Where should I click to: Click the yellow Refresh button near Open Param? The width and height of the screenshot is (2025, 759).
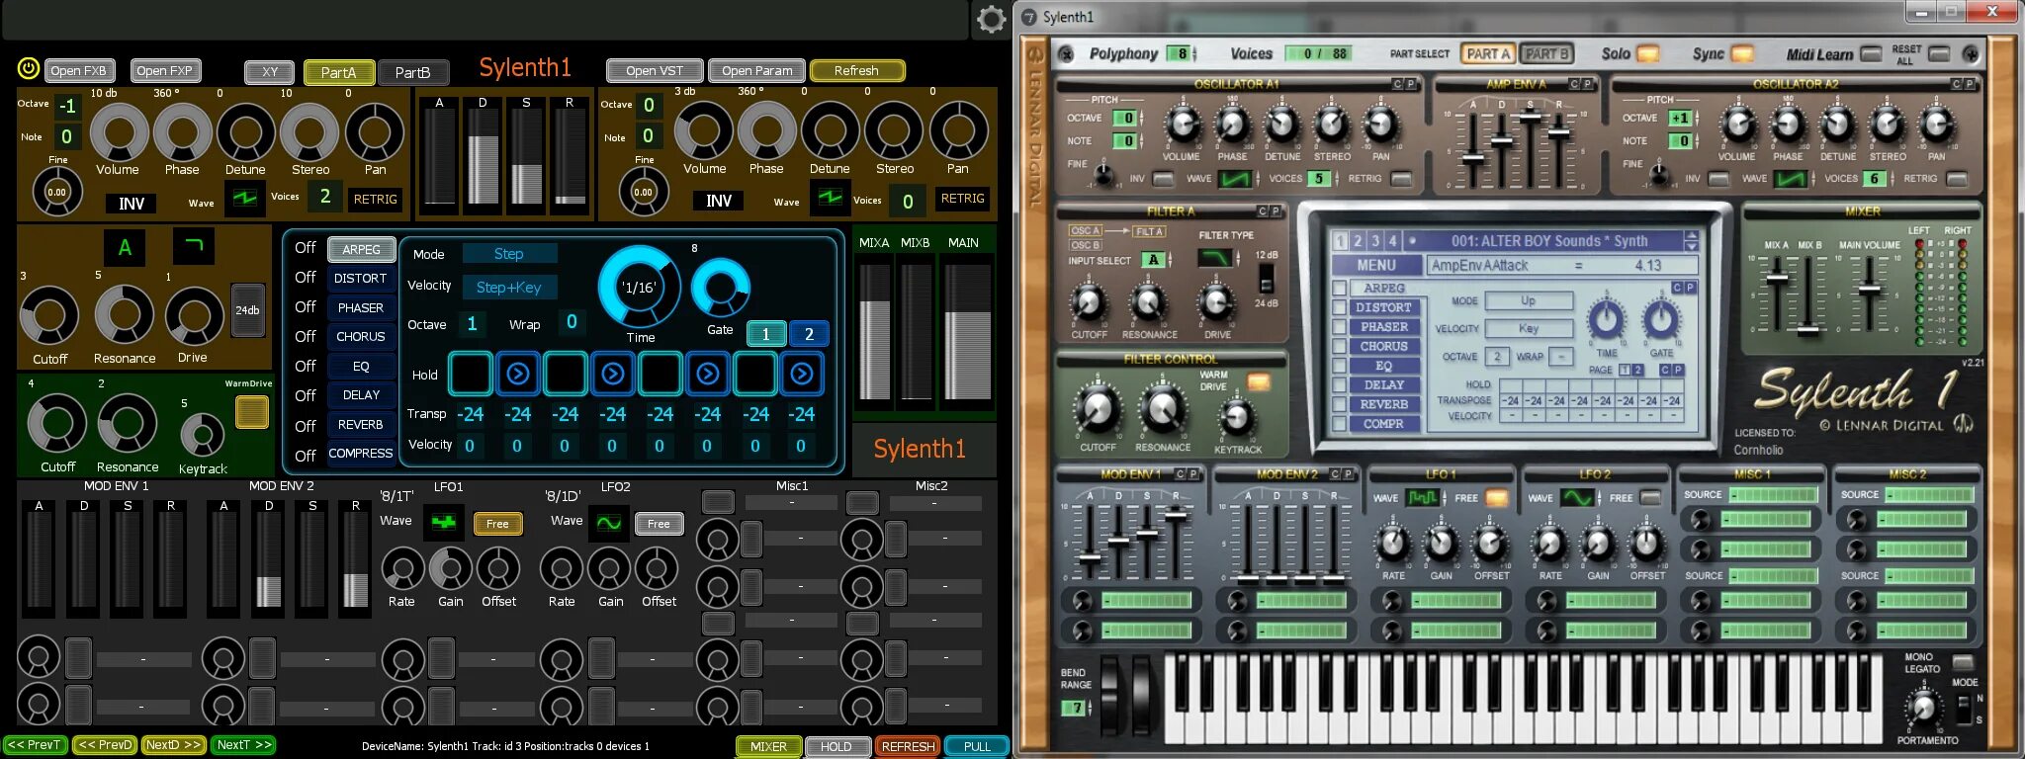(856, 71)
